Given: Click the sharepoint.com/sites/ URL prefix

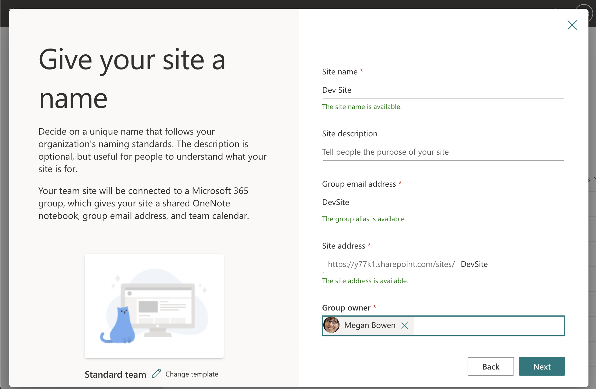Looking at the screenshot, I should click(391, 264).
